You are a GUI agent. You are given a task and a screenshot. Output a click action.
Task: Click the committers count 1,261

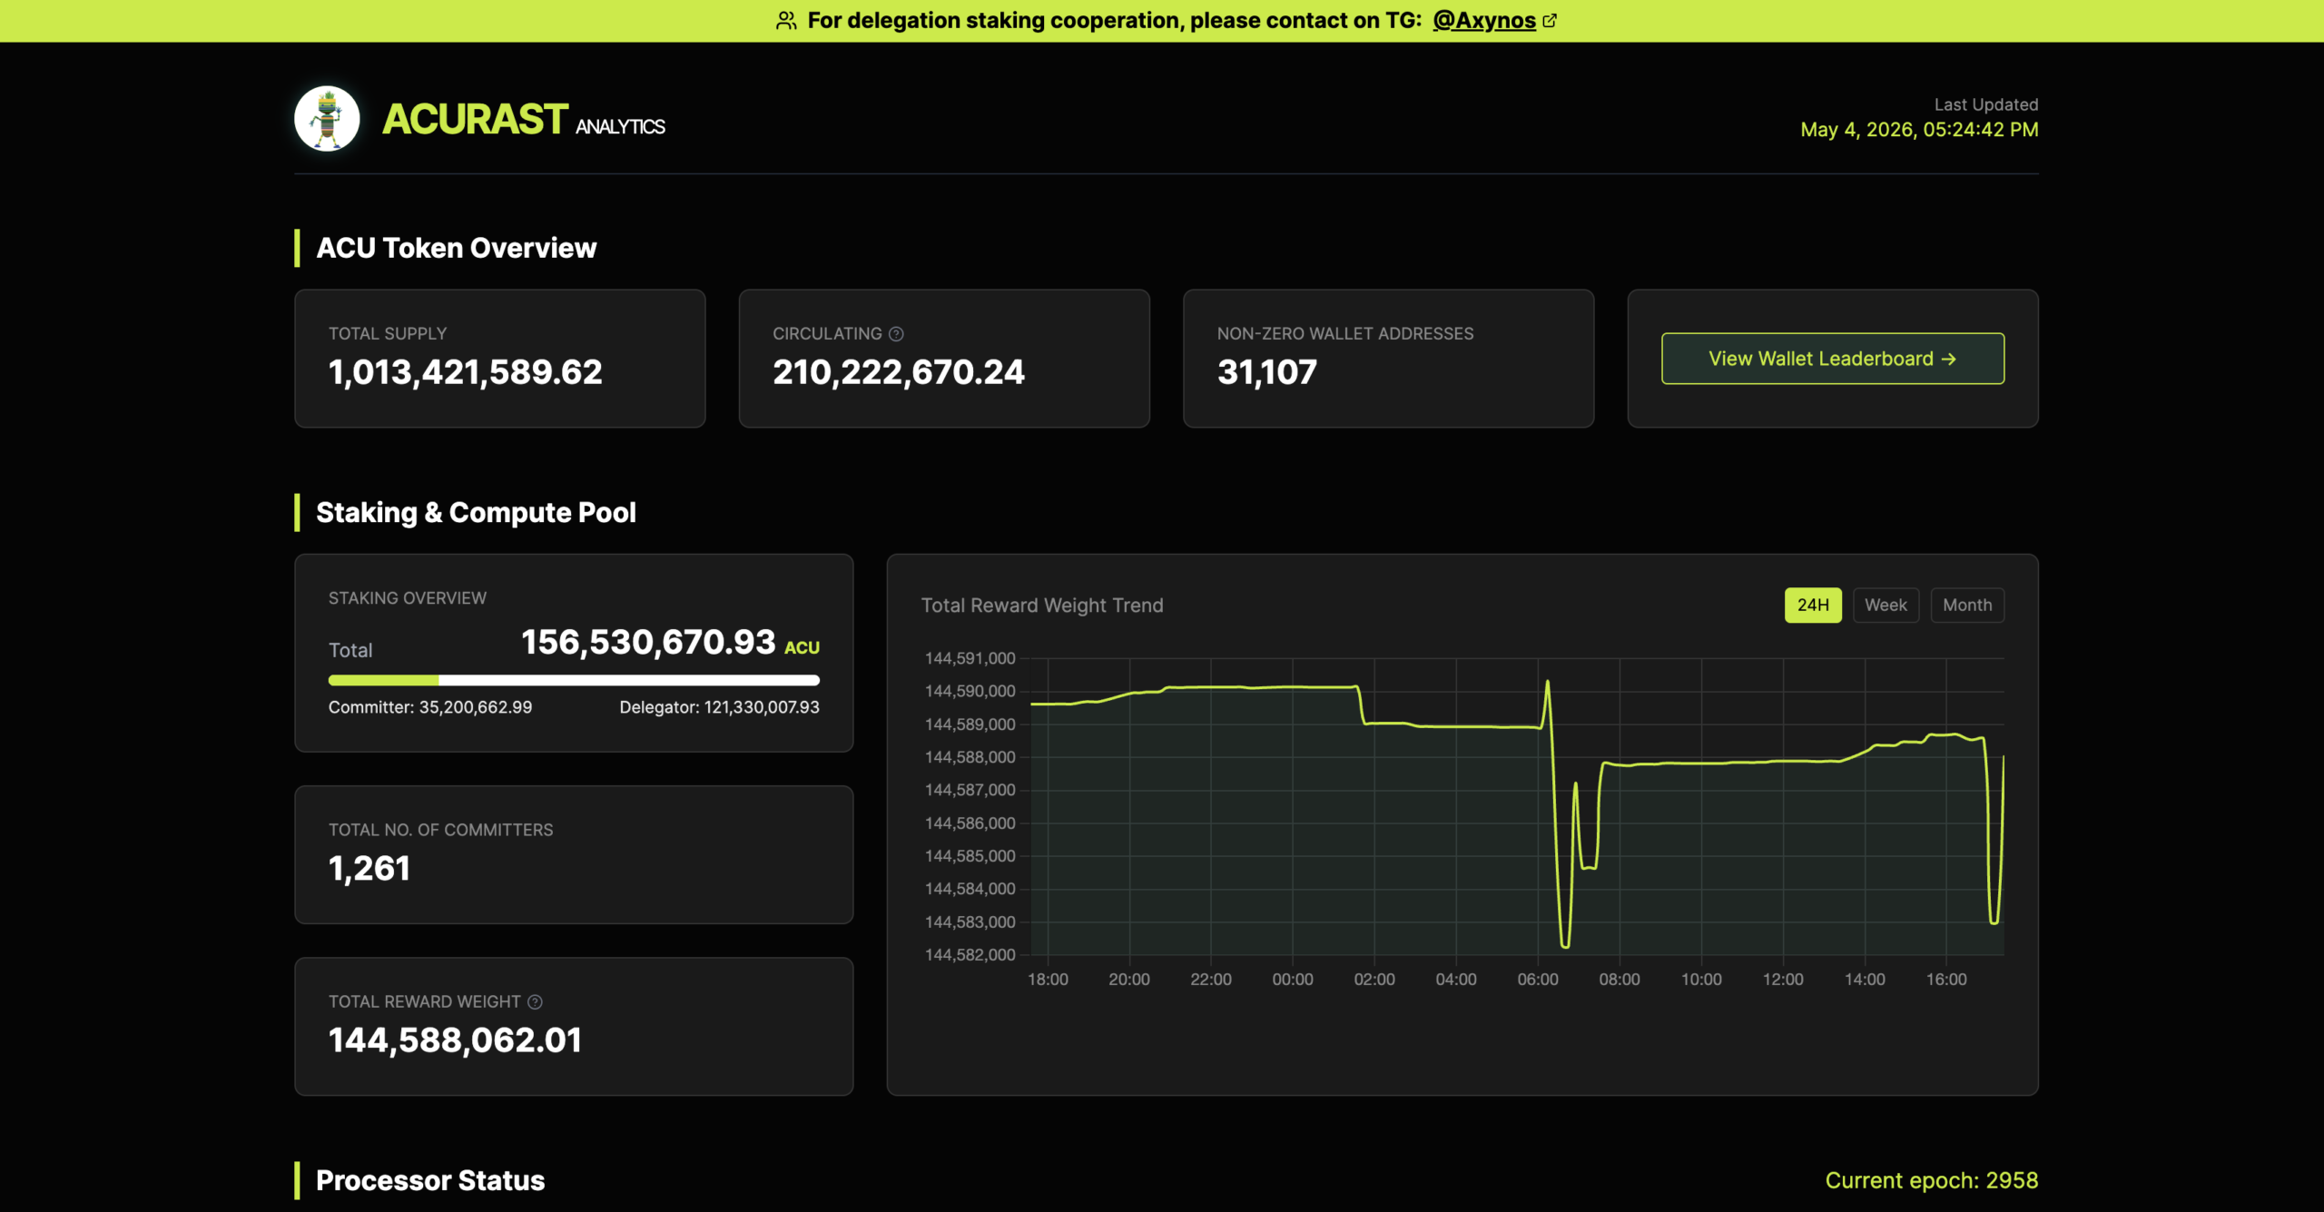(x=369, y=869)
